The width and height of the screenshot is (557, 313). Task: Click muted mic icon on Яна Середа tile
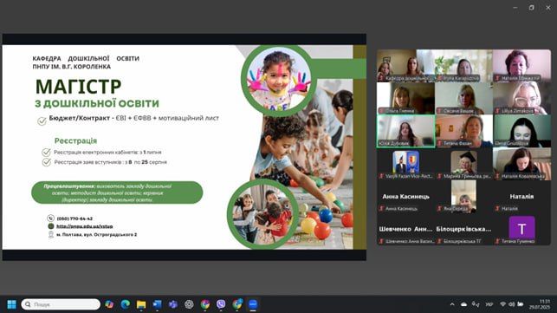point(440,209)
